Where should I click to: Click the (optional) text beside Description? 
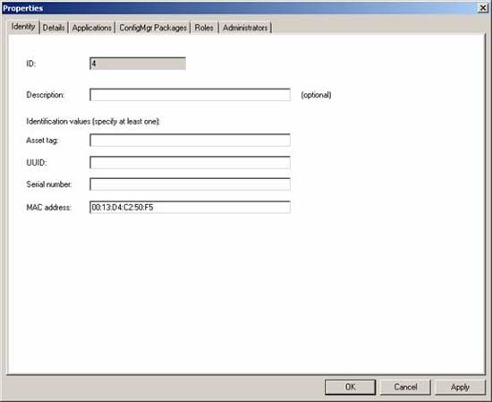point(316,95)
